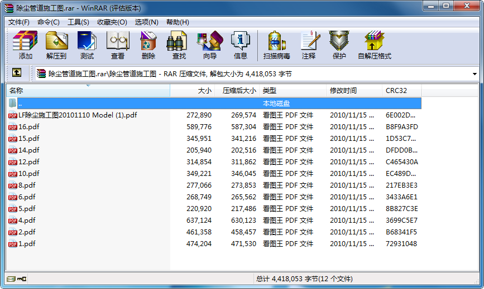The height and width of the screenshot is (289, 484).
Task: Click the WinRAR title bar icon
Action: 9,8
